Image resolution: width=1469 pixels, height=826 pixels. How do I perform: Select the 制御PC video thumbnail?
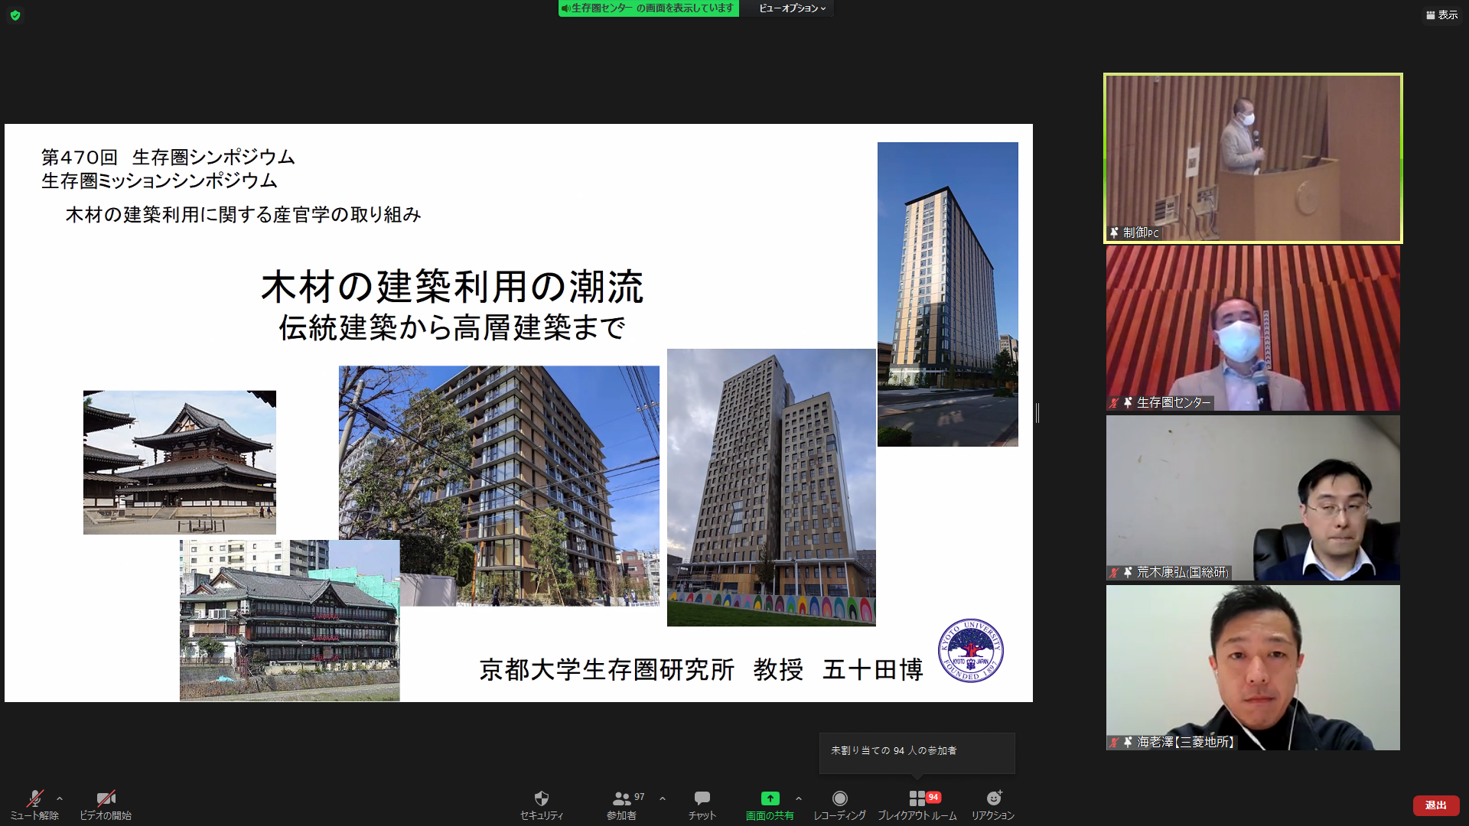coord(1252,158)
